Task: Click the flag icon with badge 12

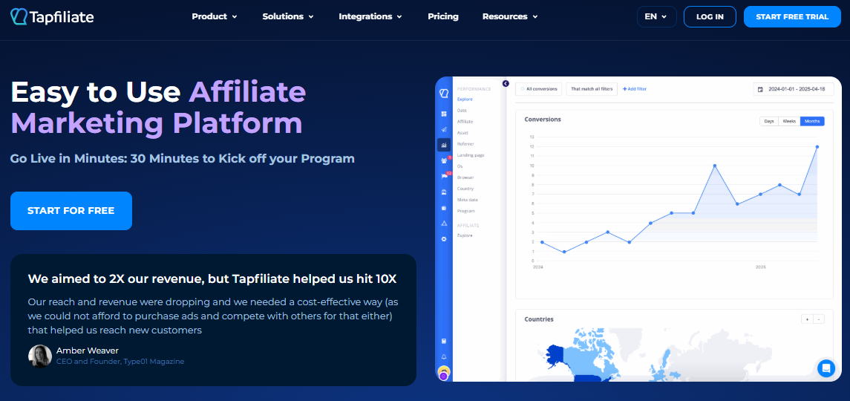Action: coord(445,176)
